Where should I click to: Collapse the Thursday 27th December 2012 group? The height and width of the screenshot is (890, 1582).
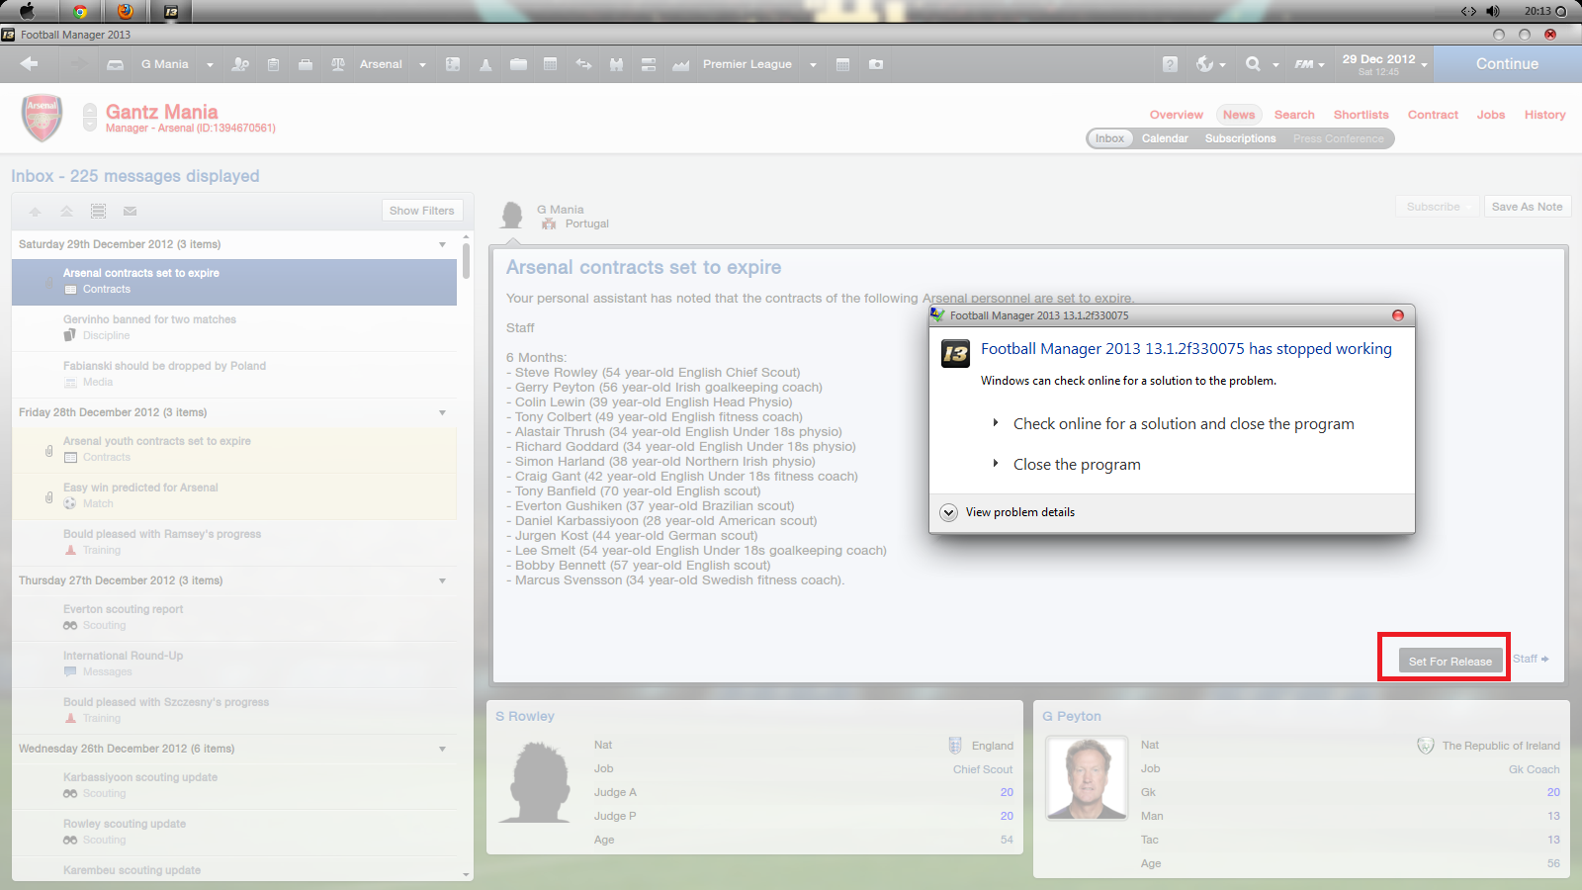tap(442, 580)
